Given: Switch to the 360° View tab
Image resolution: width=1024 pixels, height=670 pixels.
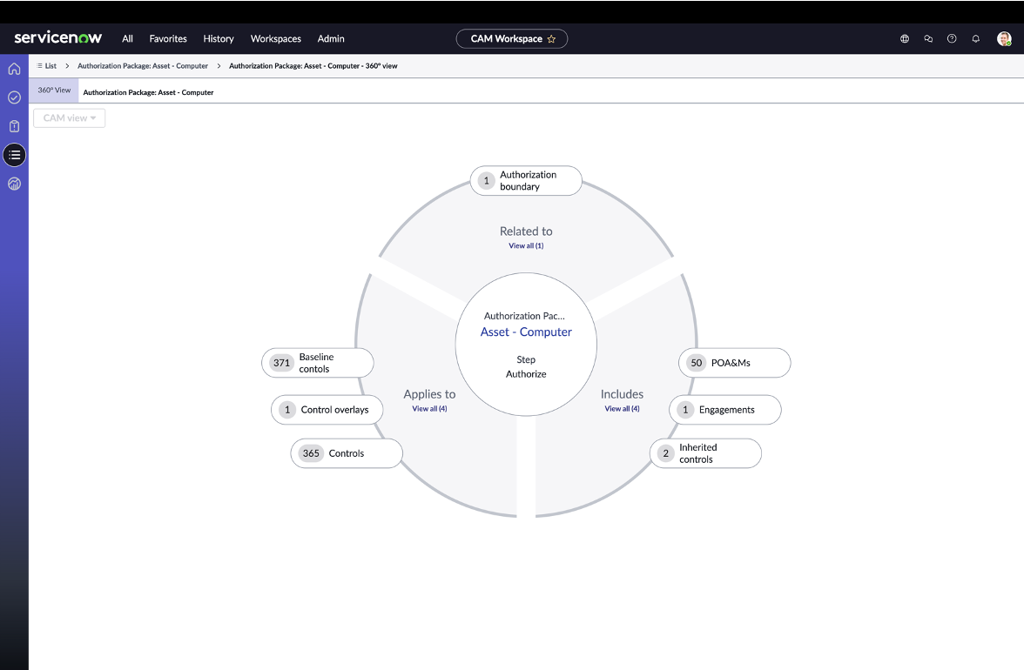Looking at the screenshot, I should 54,90.
